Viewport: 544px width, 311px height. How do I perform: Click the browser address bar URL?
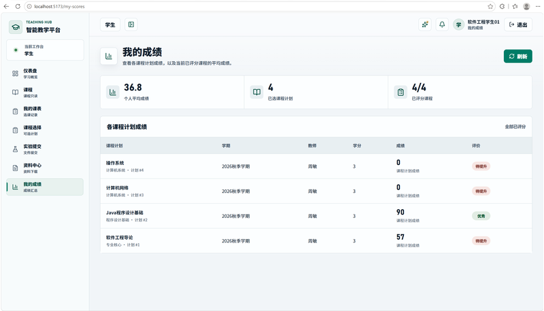click(59, 6)
